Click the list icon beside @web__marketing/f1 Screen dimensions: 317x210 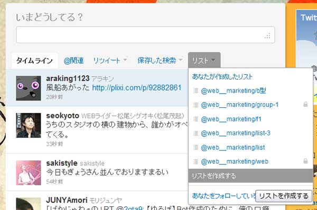pos(195,119)
